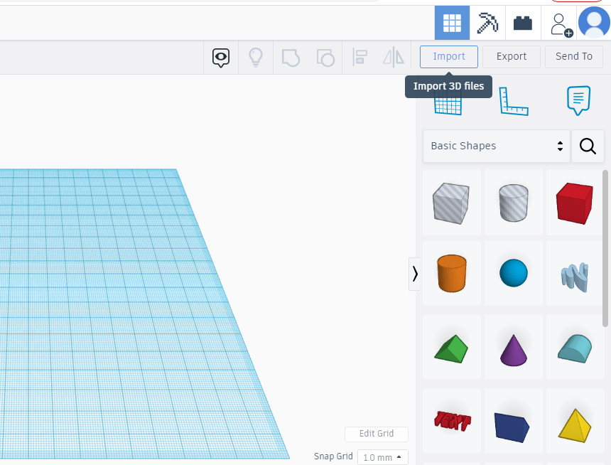Open the profile avatar menu
Viewport: 611px width, 465px height.
(x=595, y=22)
